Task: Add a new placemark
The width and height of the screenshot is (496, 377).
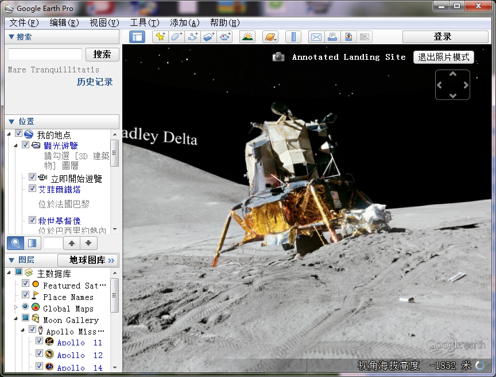Action: (x=160, y=37)
